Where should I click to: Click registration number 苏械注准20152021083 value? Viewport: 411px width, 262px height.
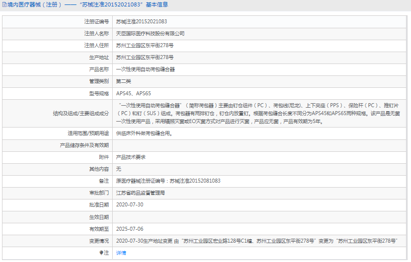click(x=141, y=21)
